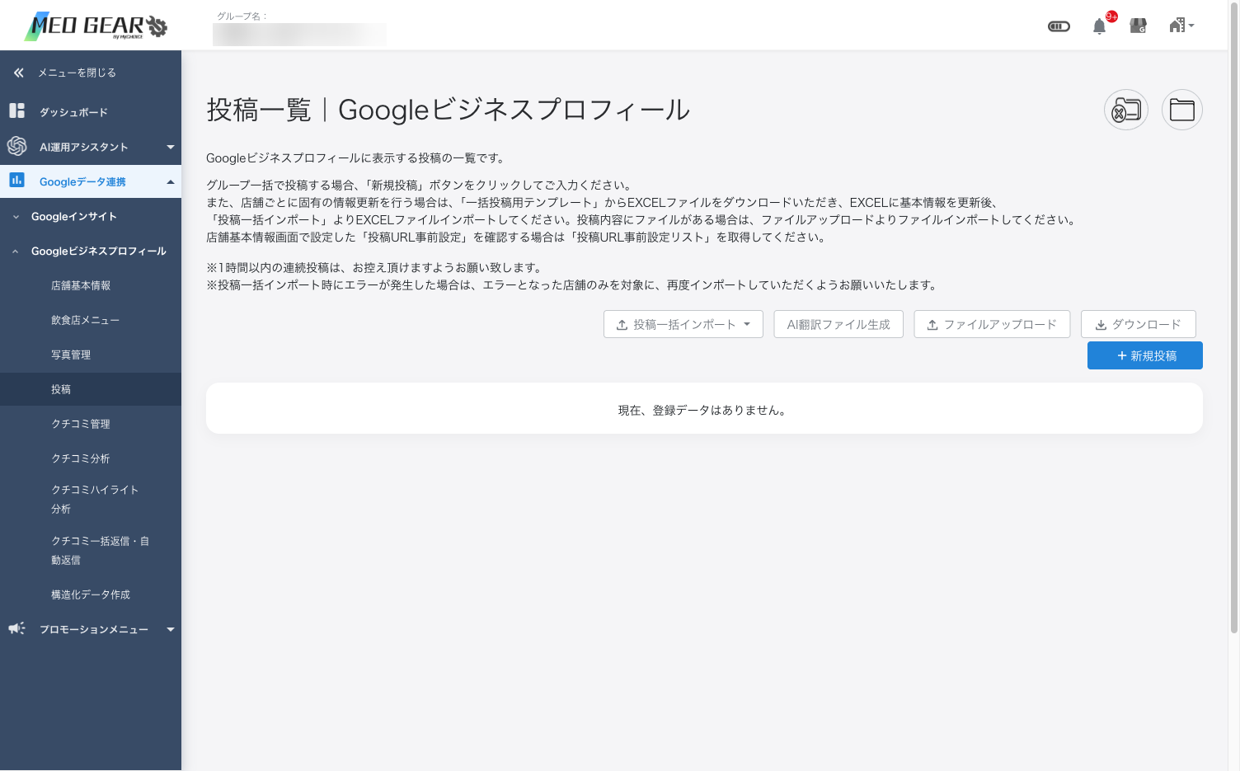Expand the Googleインサイト chevron

pyautogui.click(x=16, y=217)
